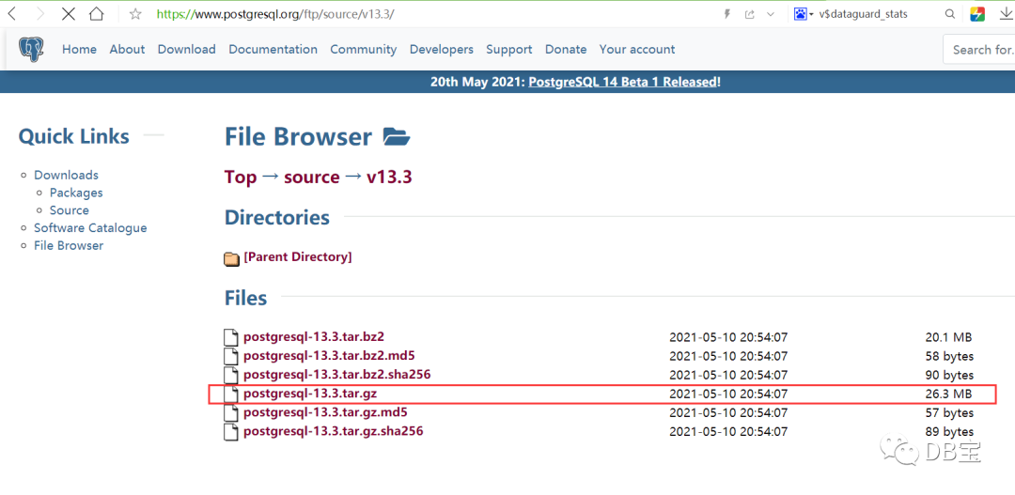Click file icon for postgresql-13.3.tar.bz2
The image size is (1015, 495).
230,337
